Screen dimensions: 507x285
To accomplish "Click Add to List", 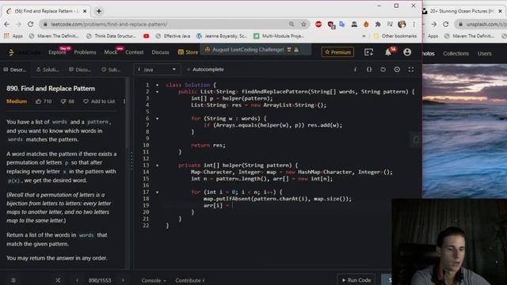I will (x=99, y=101).
